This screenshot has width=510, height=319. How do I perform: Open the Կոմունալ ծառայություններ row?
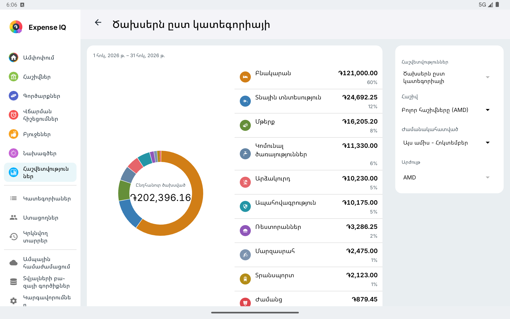308,154
